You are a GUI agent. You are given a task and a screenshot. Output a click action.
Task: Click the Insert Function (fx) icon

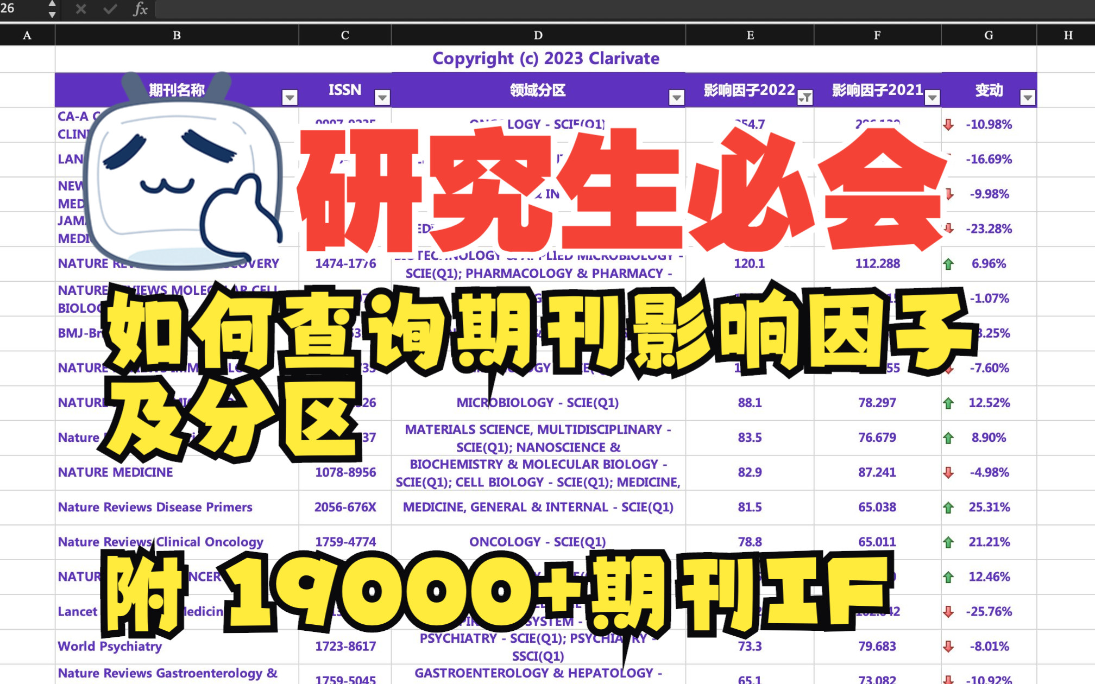coord(140,9)
